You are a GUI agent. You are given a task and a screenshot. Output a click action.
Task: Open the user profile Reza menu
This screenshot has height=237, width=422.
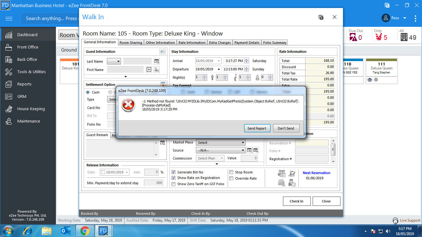394,18
